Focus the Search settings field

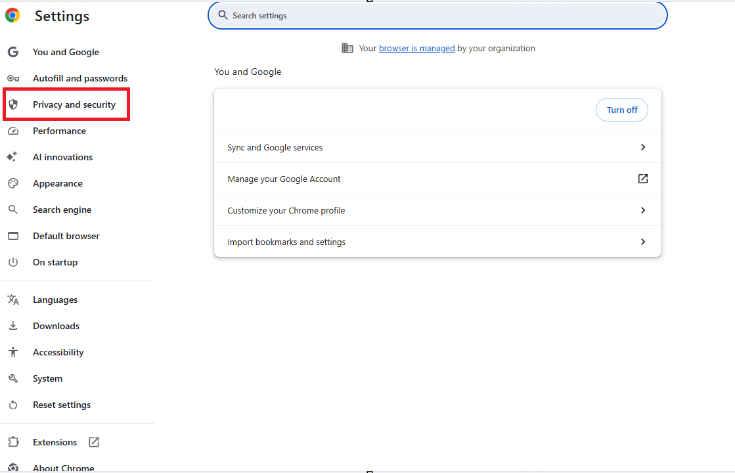click(437, 16)
